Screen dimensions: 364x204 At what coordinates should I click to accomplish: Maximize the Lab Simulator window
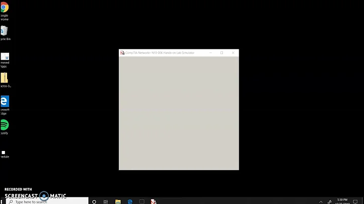tap(222, 53)
